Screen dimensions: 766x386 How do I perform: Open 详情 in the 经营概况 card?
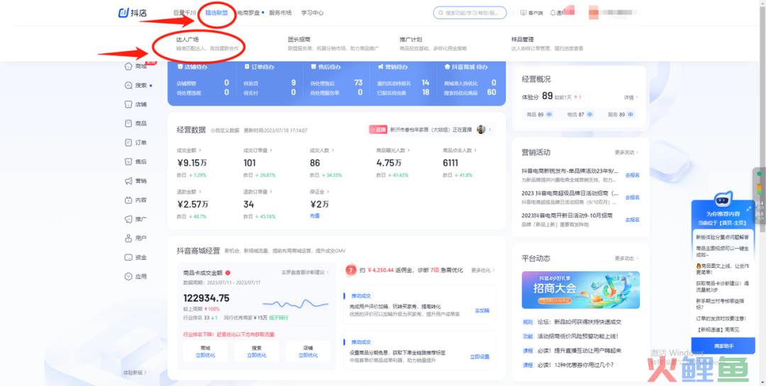tap(631, 98)
